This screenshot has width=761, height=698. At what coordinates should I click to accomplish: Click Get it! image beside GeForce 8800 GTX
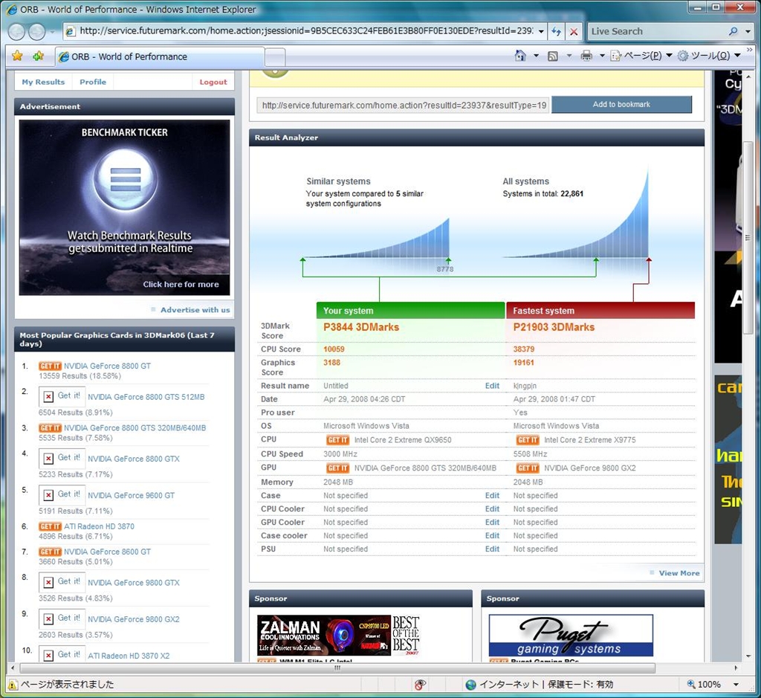click(x=62, y=458)
